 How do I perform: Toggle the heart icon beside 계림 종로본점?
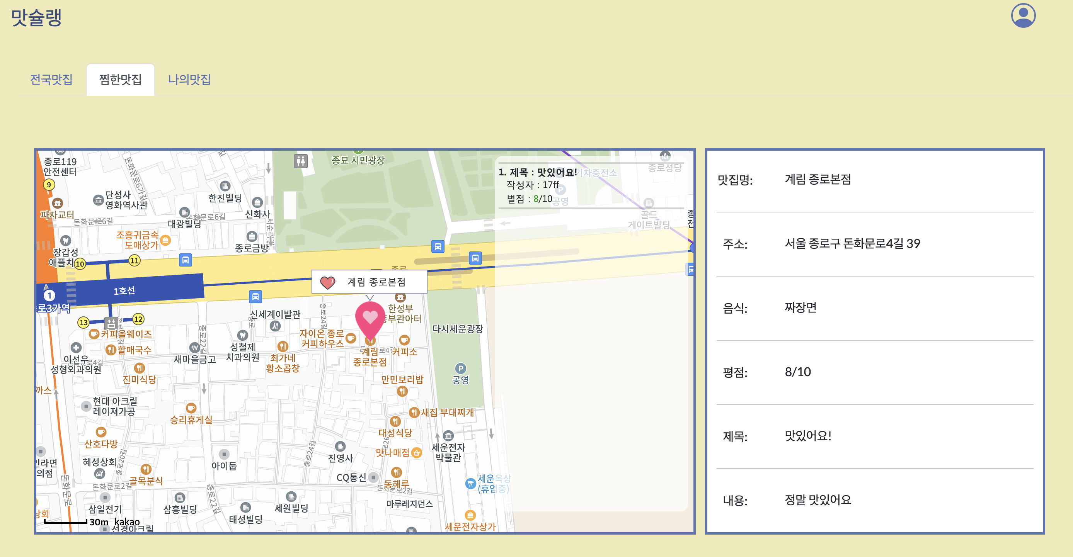pos(327,282)
